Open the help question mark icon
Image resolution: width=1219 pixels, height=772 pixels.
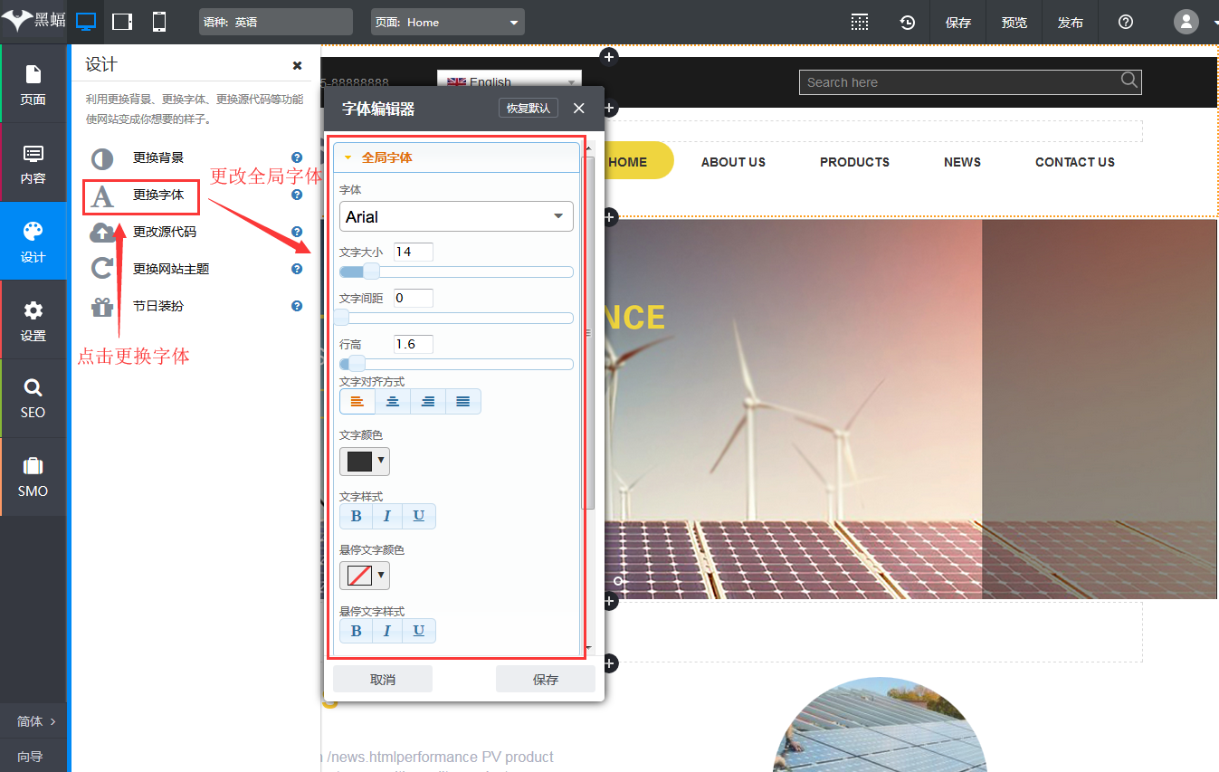[x=1125, y=23]
